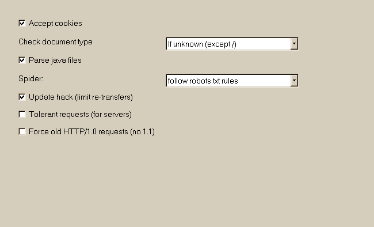Click the 'Check document type' label
This screenshot has width=374, height=227.
pos(55,42)
